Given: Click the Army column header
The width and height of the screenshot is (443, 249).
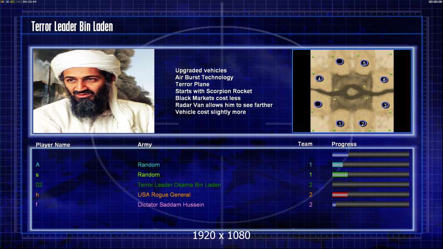Looking at the screenshot, I should pyautogui.click(x=145, y=145).
